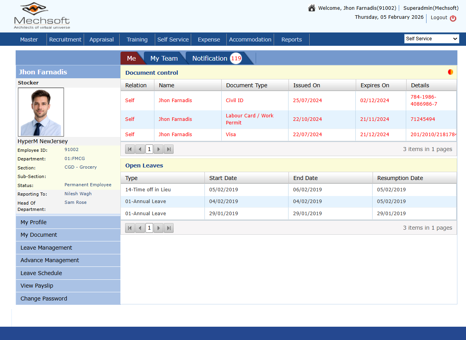Open Leave Management in sidebar
Viewport: 466px width, 340px height.
click(68, 248)
